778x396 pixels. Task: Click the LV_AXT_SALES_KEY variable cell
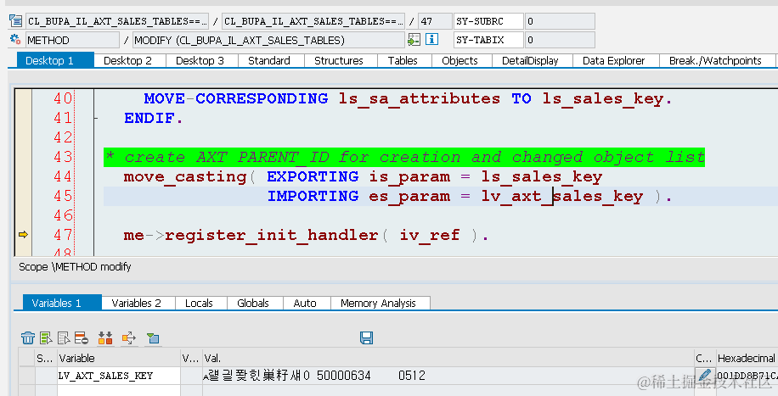tap(119, 376)
